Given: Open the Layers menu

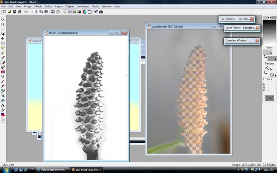Looking at the screenshot, I should tap(59, 6).
